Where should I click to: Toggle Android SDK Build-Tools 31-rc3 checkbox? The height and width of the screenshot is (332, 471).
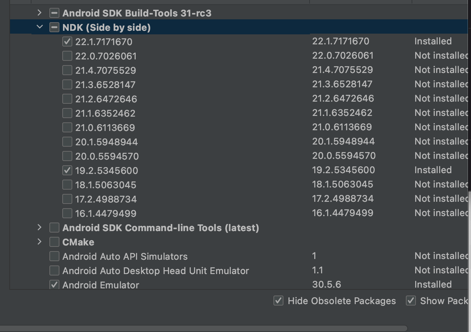54,13
